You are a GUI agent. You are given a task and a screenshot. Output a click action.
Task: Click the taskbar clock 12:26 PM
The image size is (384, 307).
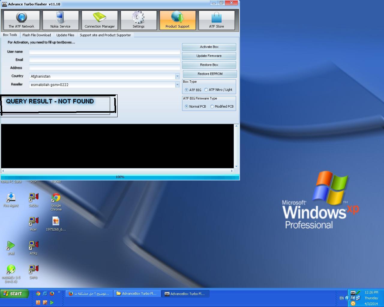pos(371,292)
